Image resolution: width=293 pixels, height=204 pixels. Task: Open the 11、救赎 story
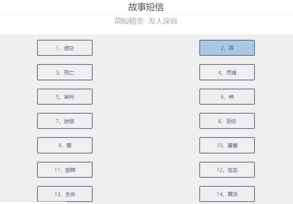click(x=65, y=170)
